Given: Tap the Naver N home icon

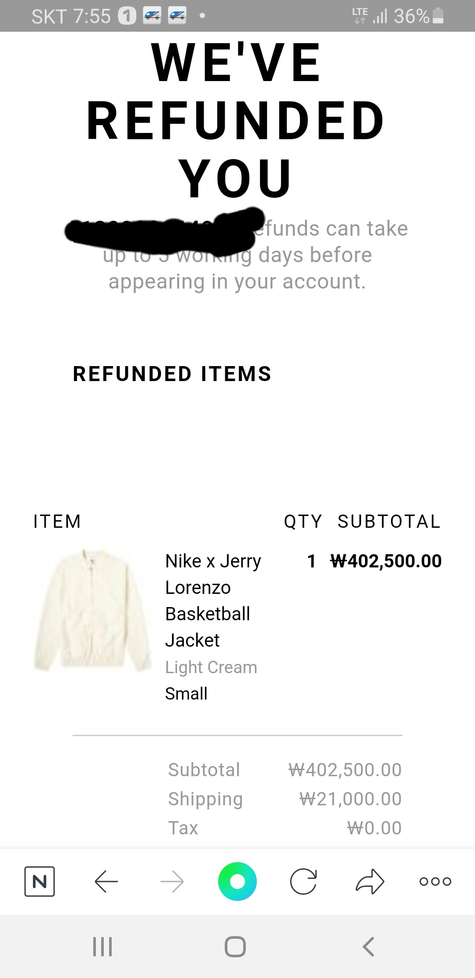Looking at the screenshot, I should (40, 882).
